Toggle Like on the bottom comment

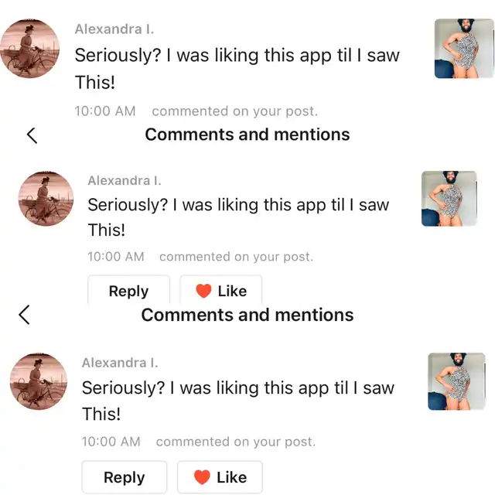point(220,477)
